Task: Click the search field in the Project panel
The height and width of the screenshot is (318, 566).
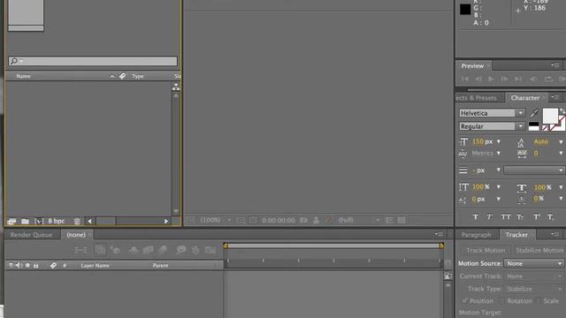Action: point(93,61)
